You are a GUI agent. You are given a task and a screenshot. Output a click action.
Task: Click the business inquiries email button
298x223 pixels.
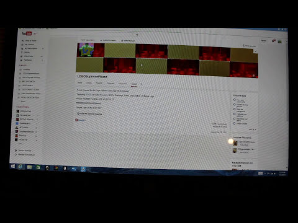pyautogui.click(x=90, y=113)
